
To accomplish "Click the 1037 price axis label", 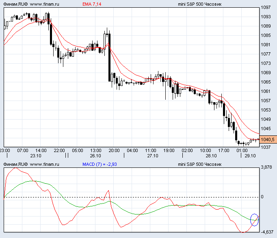I will (x=266, y=147).
